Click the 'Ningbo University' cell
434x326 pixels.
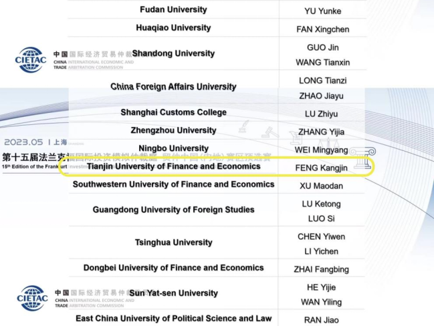click(x=173, y=148)
